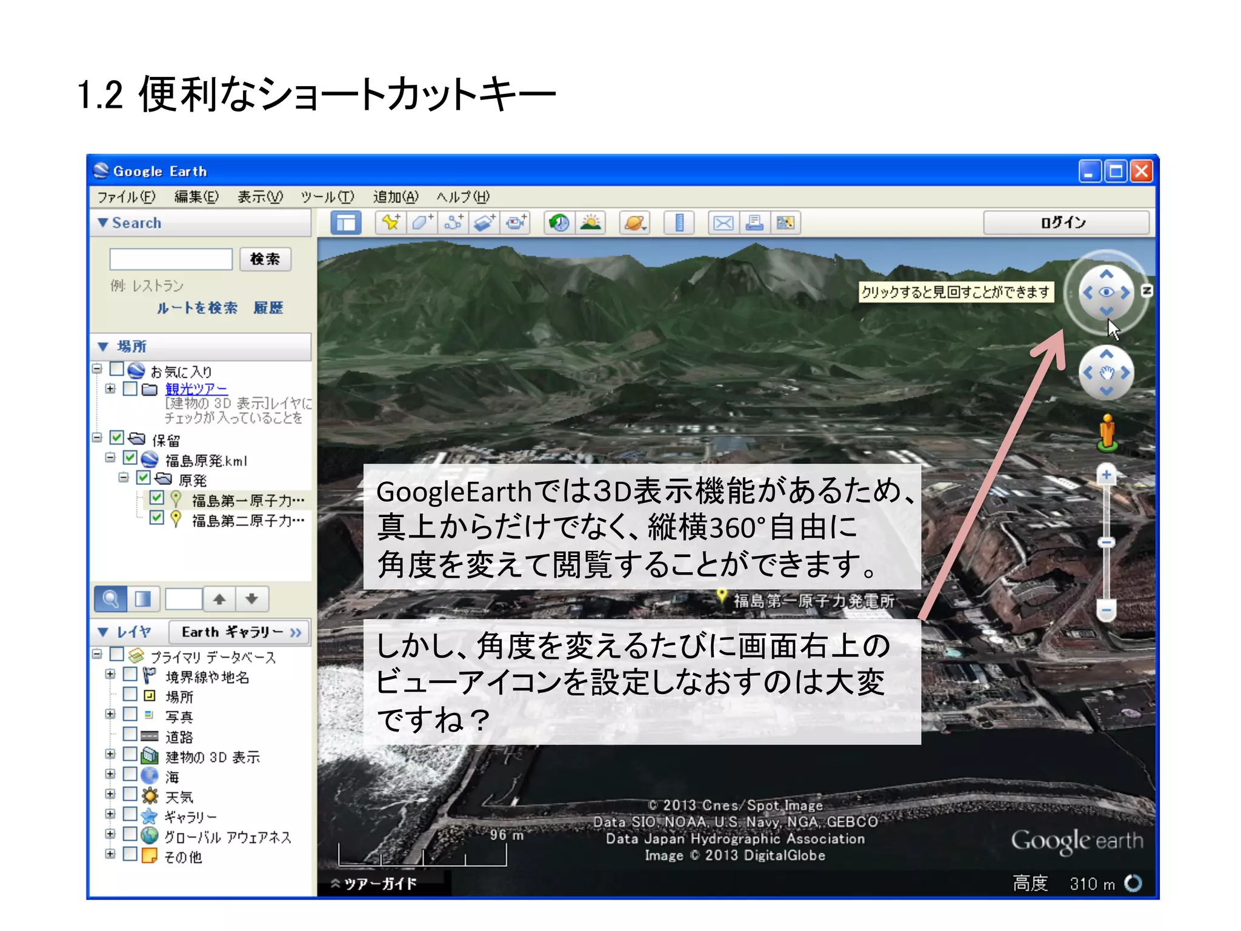Open the Earth ギャラリー button
1241x931 pixels.
[x=239, y=632]
